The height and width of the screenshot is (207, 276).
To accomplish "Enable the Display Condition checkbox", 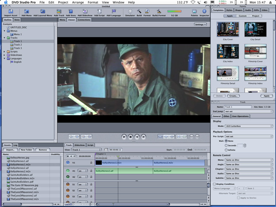I will (x=214, y=184).
